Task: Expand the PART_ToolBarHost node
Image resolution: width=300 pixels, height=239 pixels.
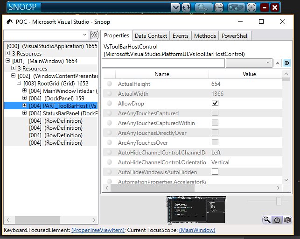Action: click(x=24, y=105)
